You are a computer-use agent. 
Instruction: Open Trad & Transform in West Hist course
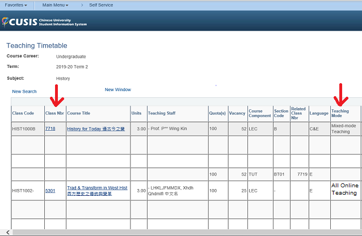pos(97,187)
